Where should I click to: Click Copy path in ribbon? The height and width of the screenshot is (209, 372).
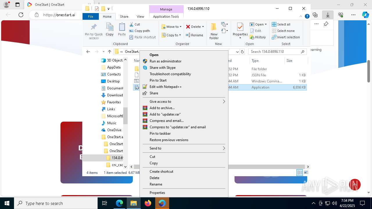click(139, 31)
